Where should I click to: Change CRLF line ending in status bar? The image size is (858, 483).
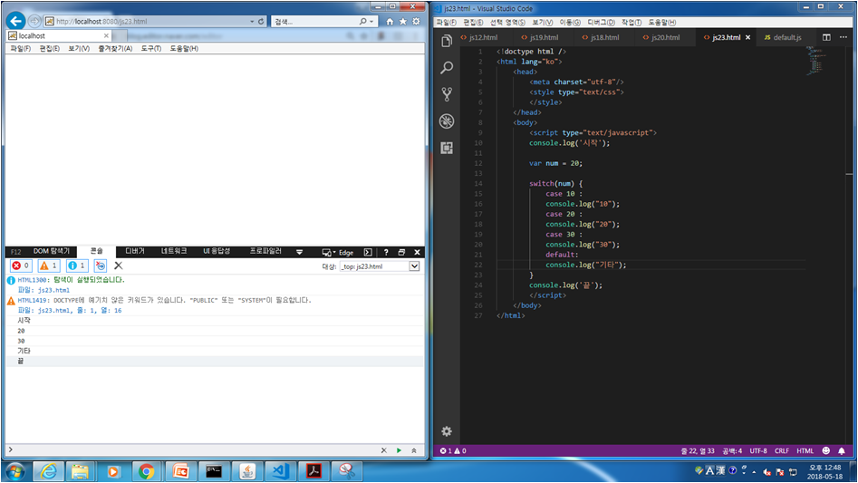click(781, 450)
